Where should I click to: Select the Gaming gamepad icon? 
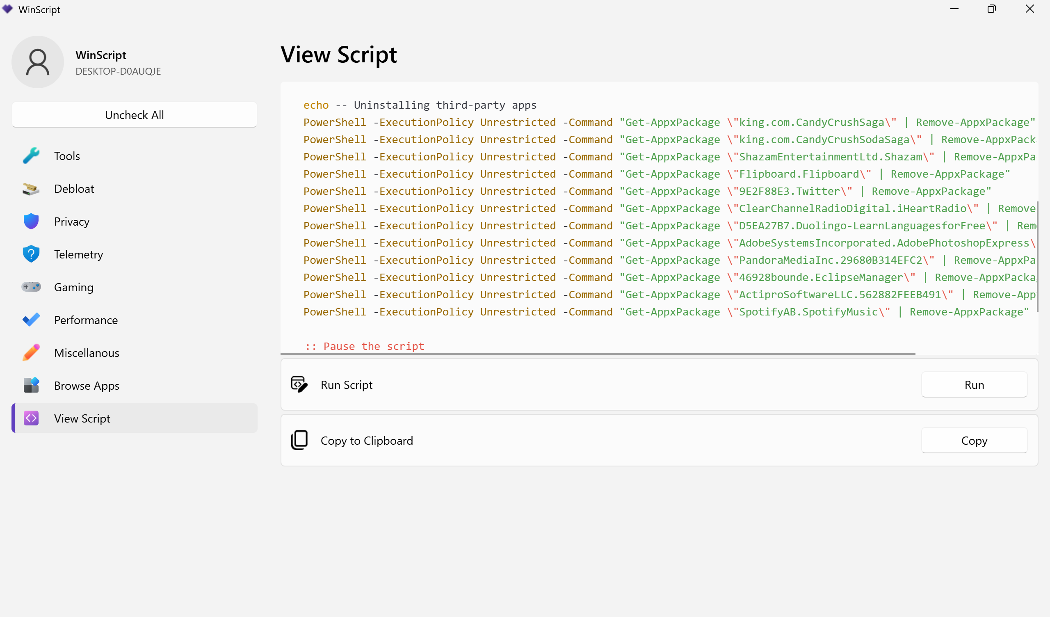[x=30, y=287]
